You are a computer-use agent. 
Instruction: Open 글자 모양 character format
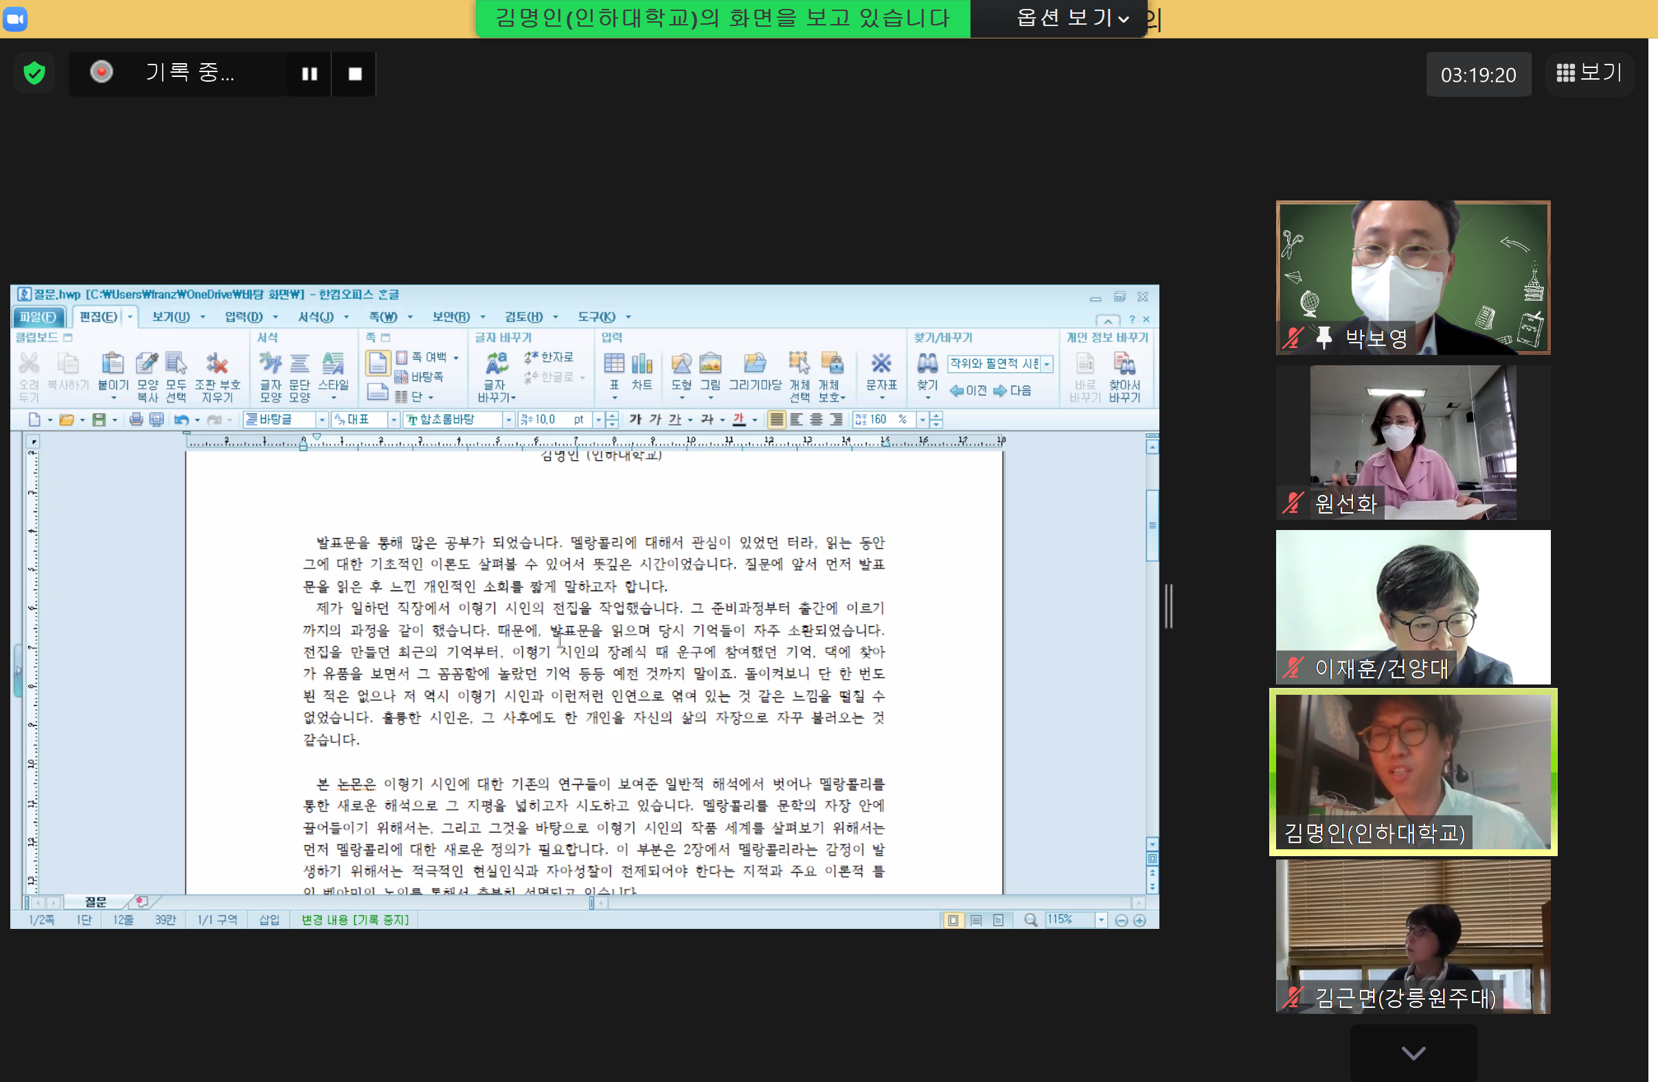(271, 377)
